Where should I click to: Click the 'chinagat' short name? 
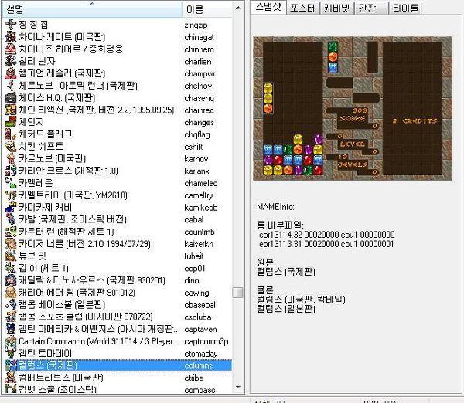pyautogui.click(x=199, y=37)
